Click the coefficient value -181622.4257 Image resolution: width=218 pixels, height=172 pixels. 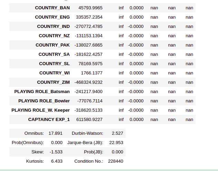coord(88,54)
